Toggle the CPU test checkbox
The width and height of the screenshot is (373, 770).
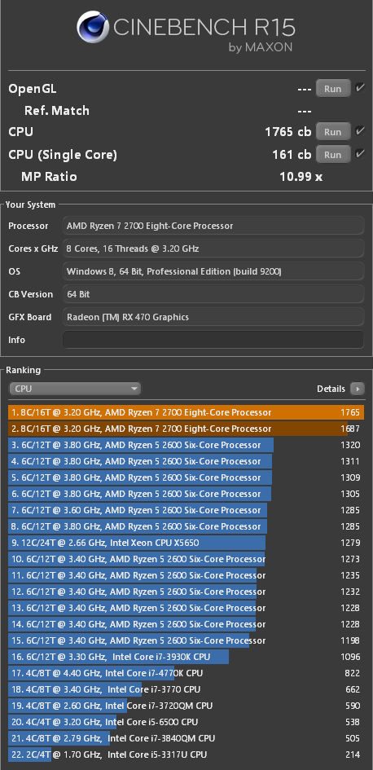pos(360,131)
